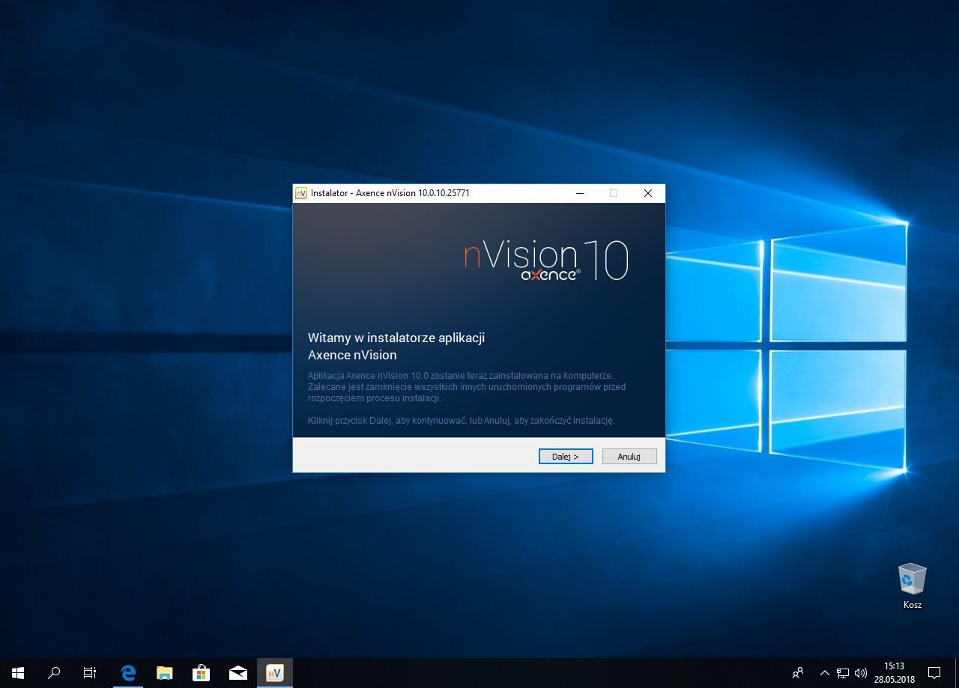Launch the Microsoft Store from the taskbar
Viewport: 959px width, 688px height.
[x=201, y=672]
